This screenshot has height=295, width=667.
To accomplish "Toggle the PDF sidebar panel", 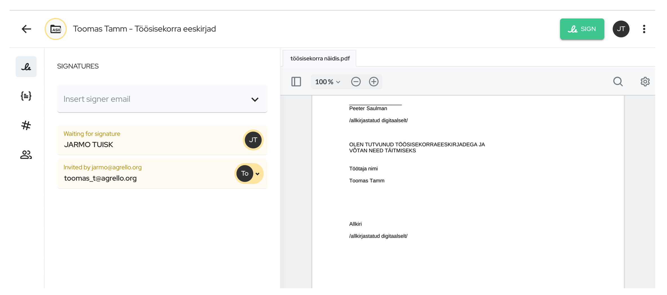I will coord(296,82).
